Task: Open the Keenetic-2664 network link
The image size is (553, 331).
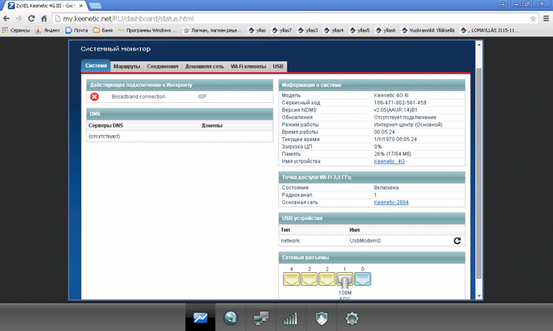Action: 391,202
